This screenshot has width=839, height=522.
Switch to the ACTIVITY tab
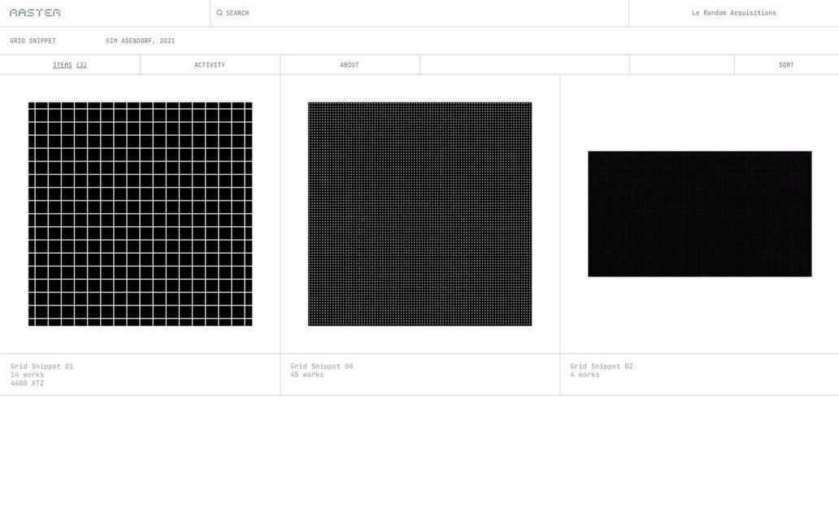coord(210,65)
